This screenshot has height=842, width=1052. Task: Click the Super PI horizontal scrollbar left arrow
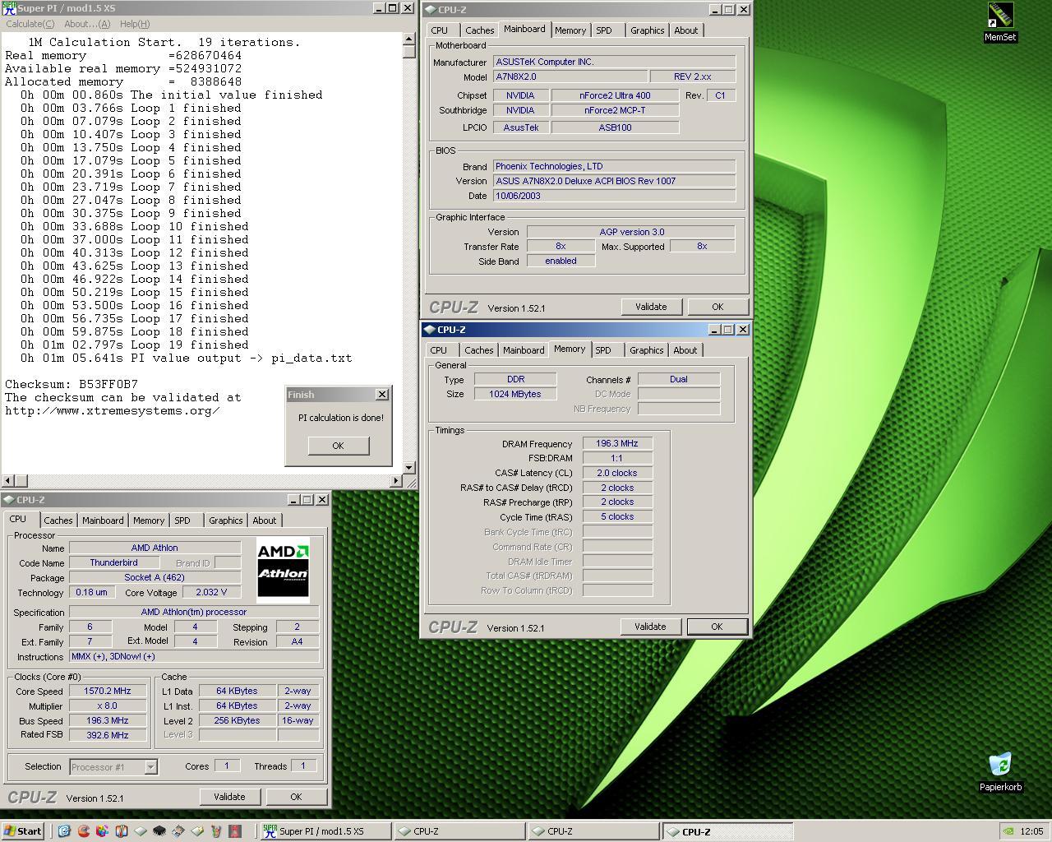7,480
